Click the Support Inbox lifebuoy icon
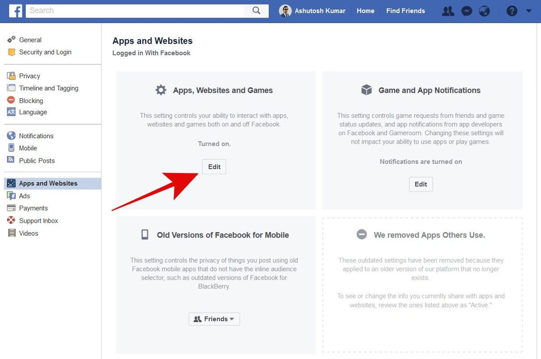Image resolution: width=541 pixels, height=359 pixels. tap(11, 220)
